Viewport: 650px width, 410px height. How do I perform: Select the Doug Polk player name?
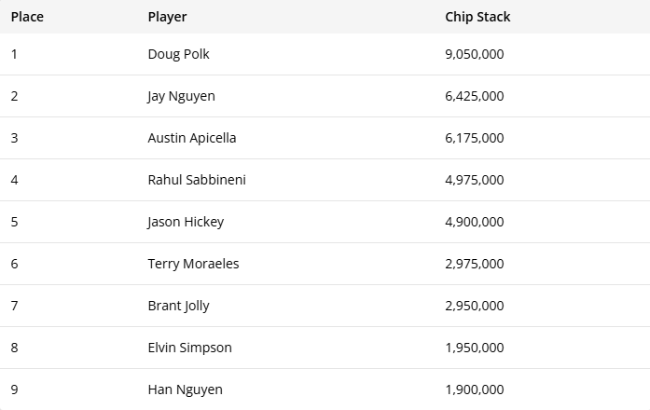coord(179,54)
